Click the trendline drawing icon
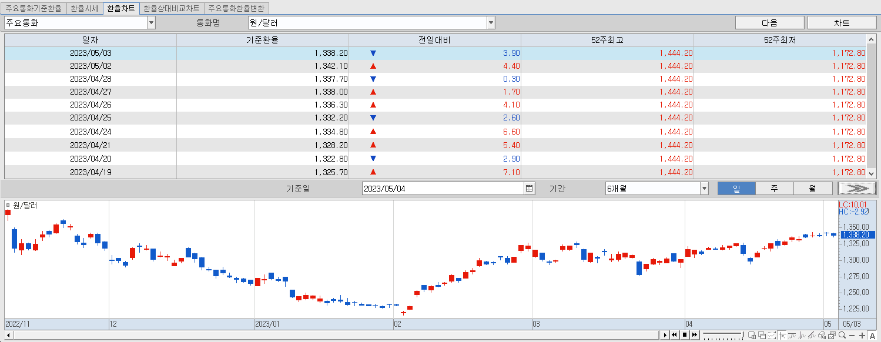The image size is (881, 342). pyautogui.click(x=812, y=336)
